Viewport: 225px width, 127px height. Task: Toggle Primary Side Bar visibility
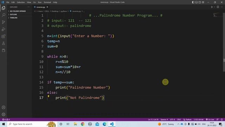pos(193,2)
